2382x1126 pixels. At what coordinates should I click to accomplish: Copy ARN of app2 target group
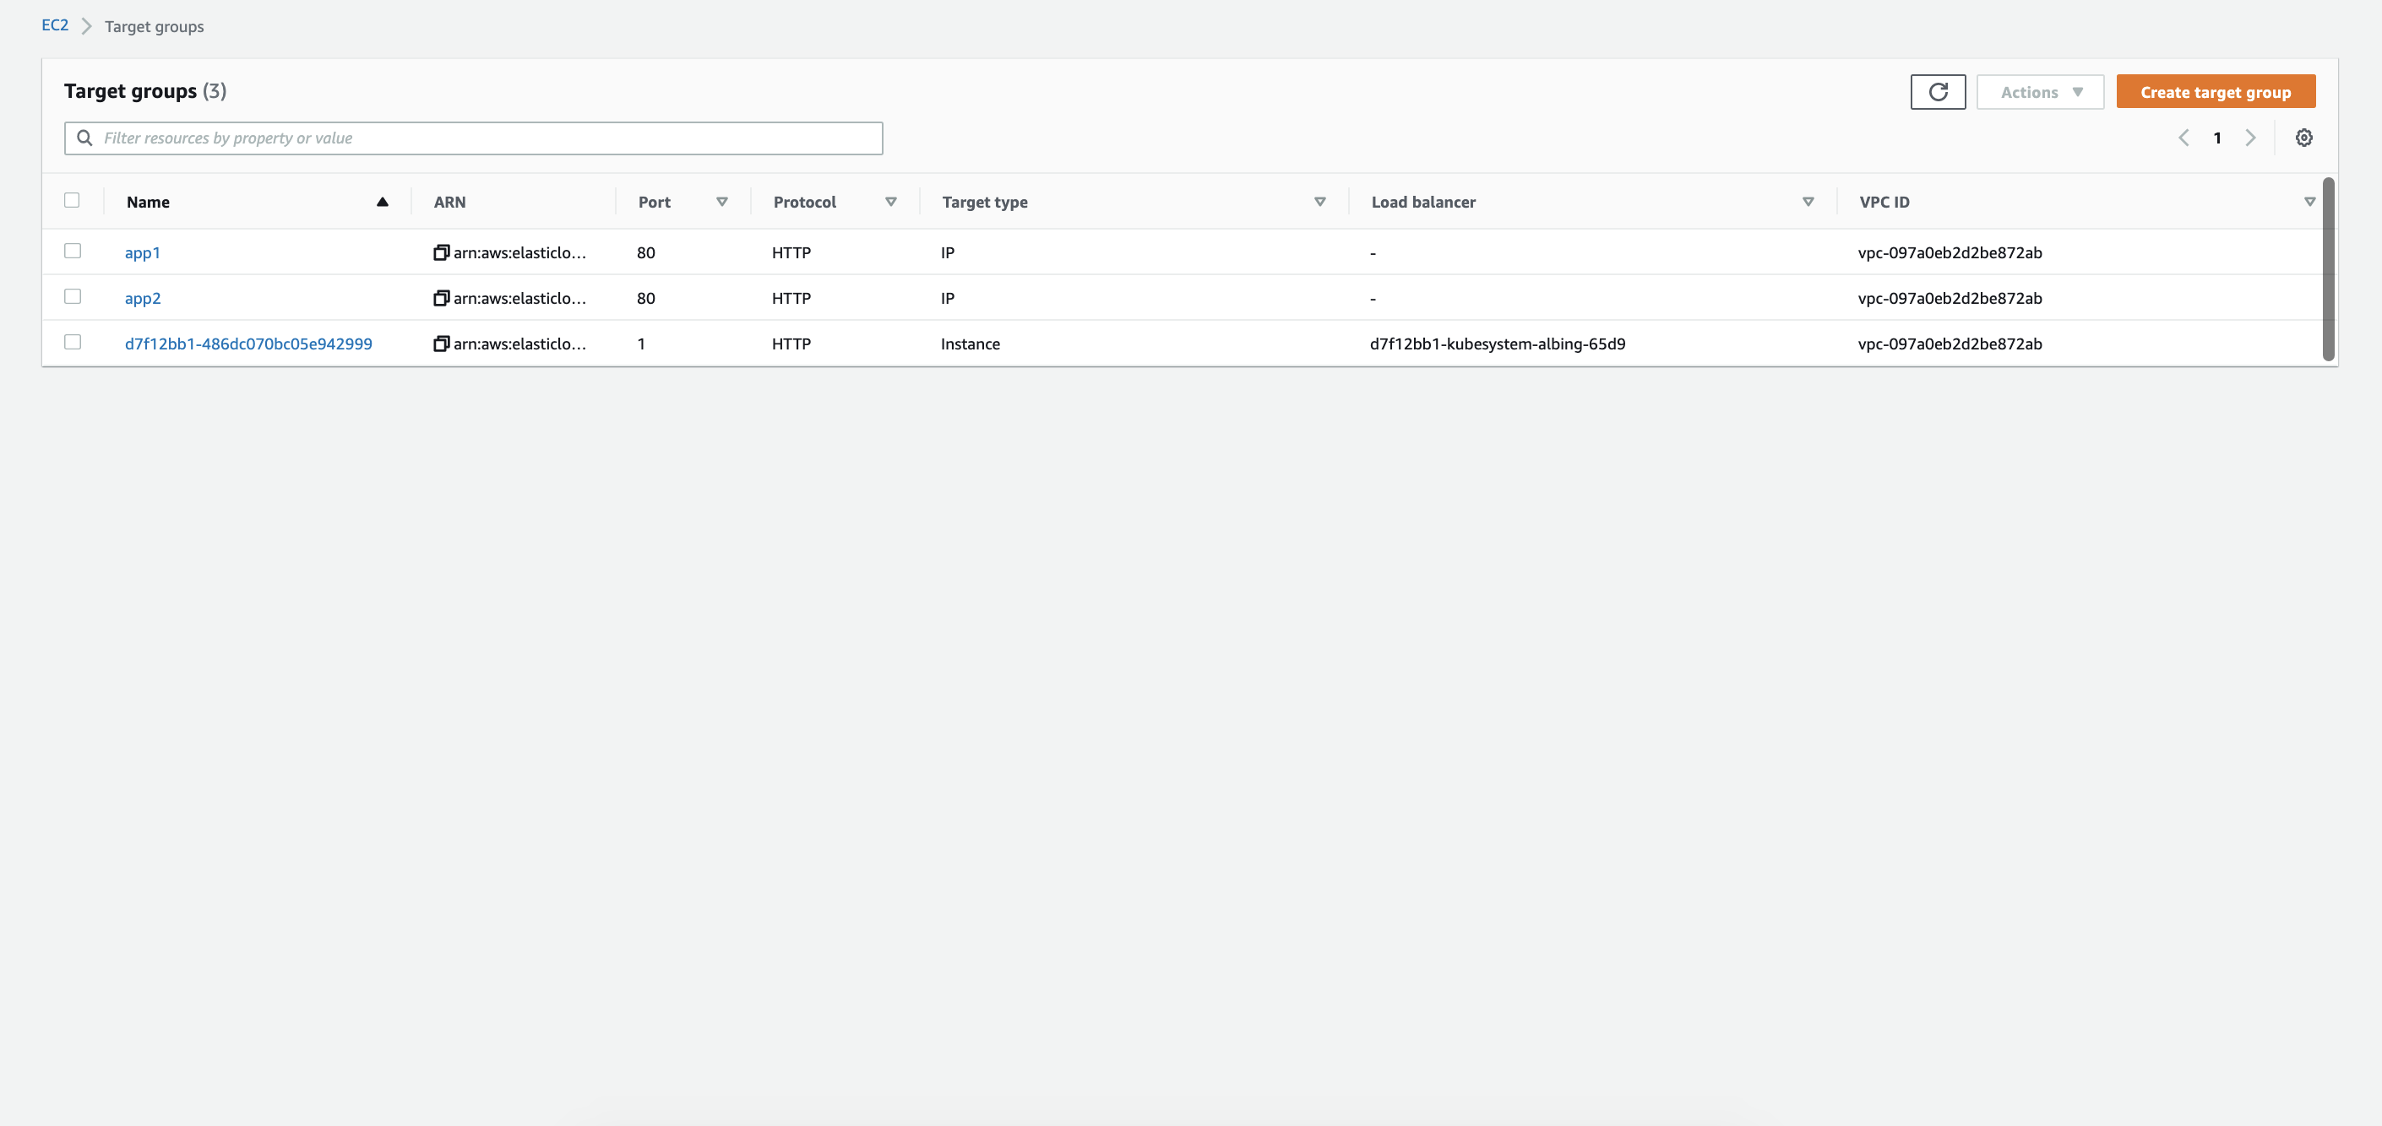pos(441,297)
